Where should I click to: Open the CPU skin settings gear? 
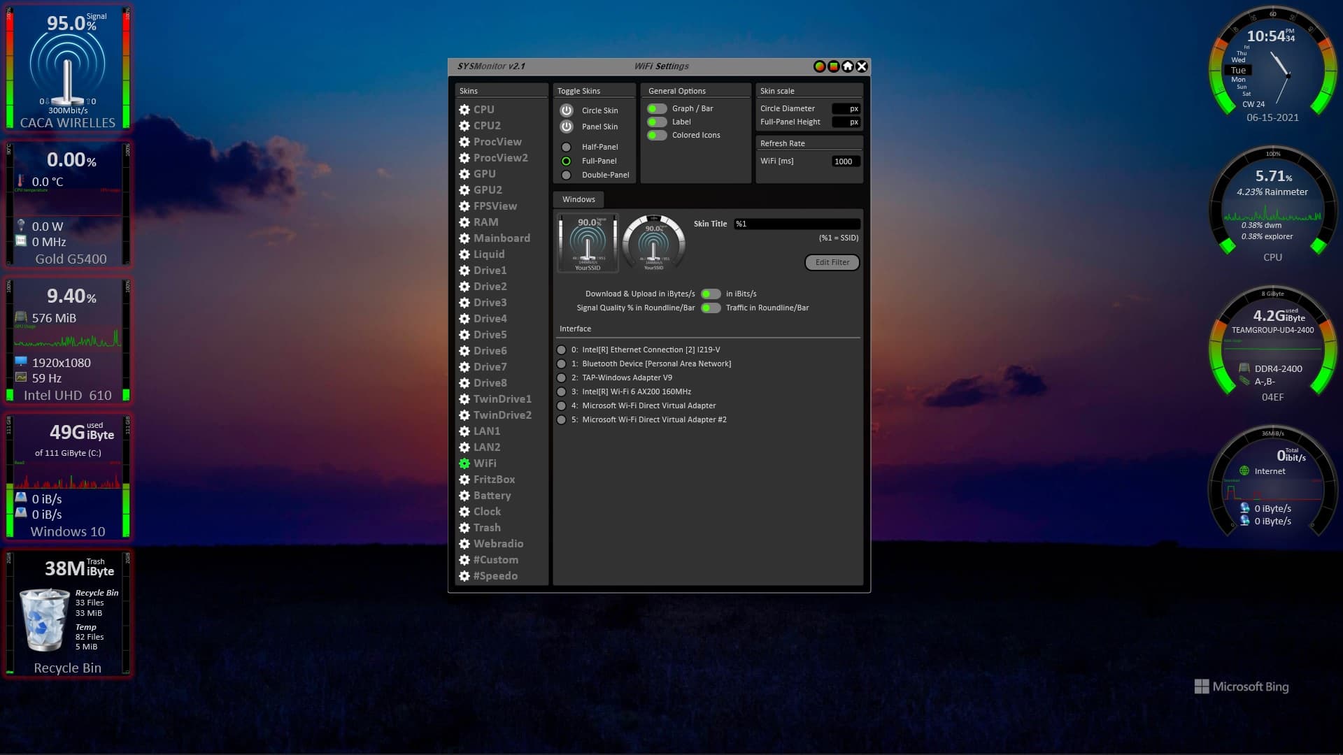coord(464,110)
